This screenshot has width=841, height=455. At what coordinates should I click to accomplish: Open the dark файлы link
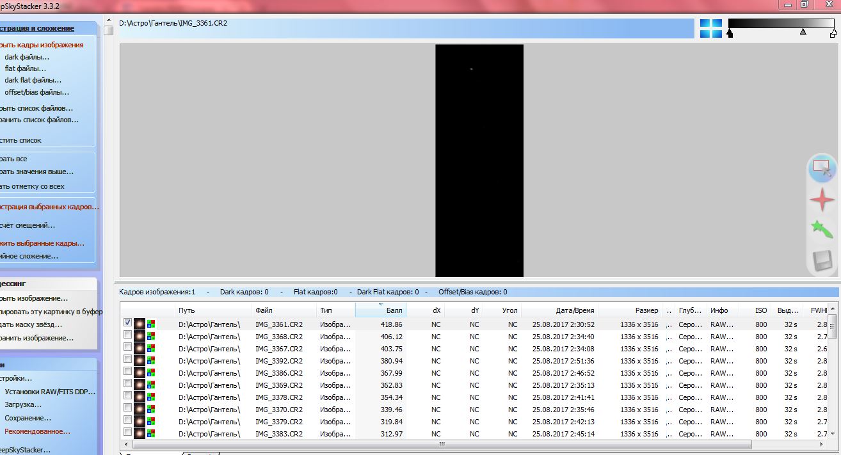27,57
